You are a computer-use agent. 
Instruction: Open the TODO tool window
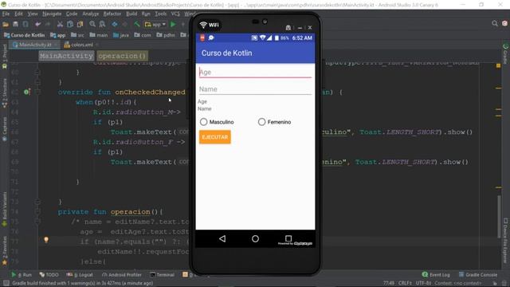(49, 274)
